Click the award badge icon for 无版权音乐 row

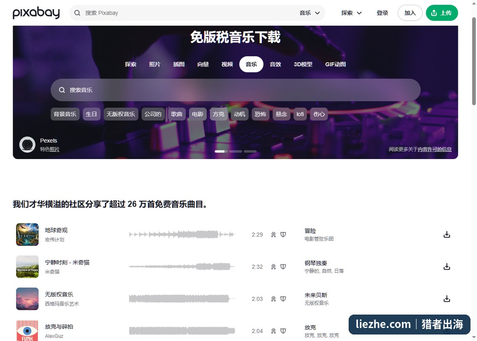click(x=274, y=299)
